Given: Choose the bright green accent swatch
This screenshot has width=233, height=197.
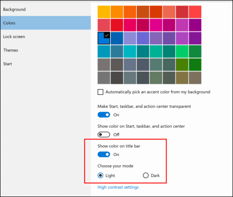Looking at the screenshot, I should pos(182,51).
